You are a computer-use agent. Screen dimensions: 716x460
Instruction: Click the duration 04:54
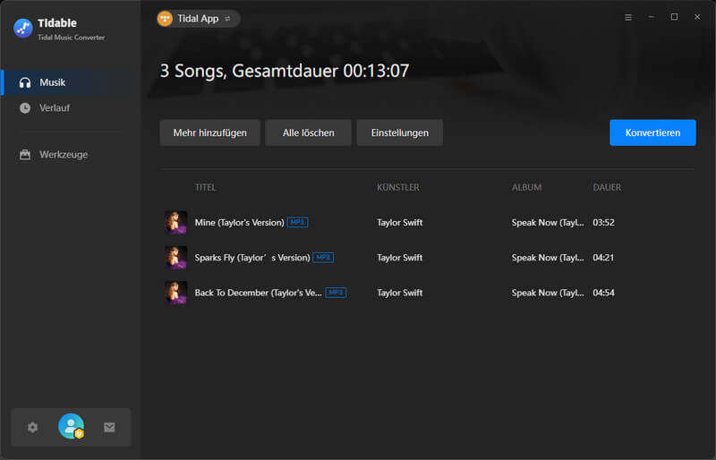coord(603,293)
